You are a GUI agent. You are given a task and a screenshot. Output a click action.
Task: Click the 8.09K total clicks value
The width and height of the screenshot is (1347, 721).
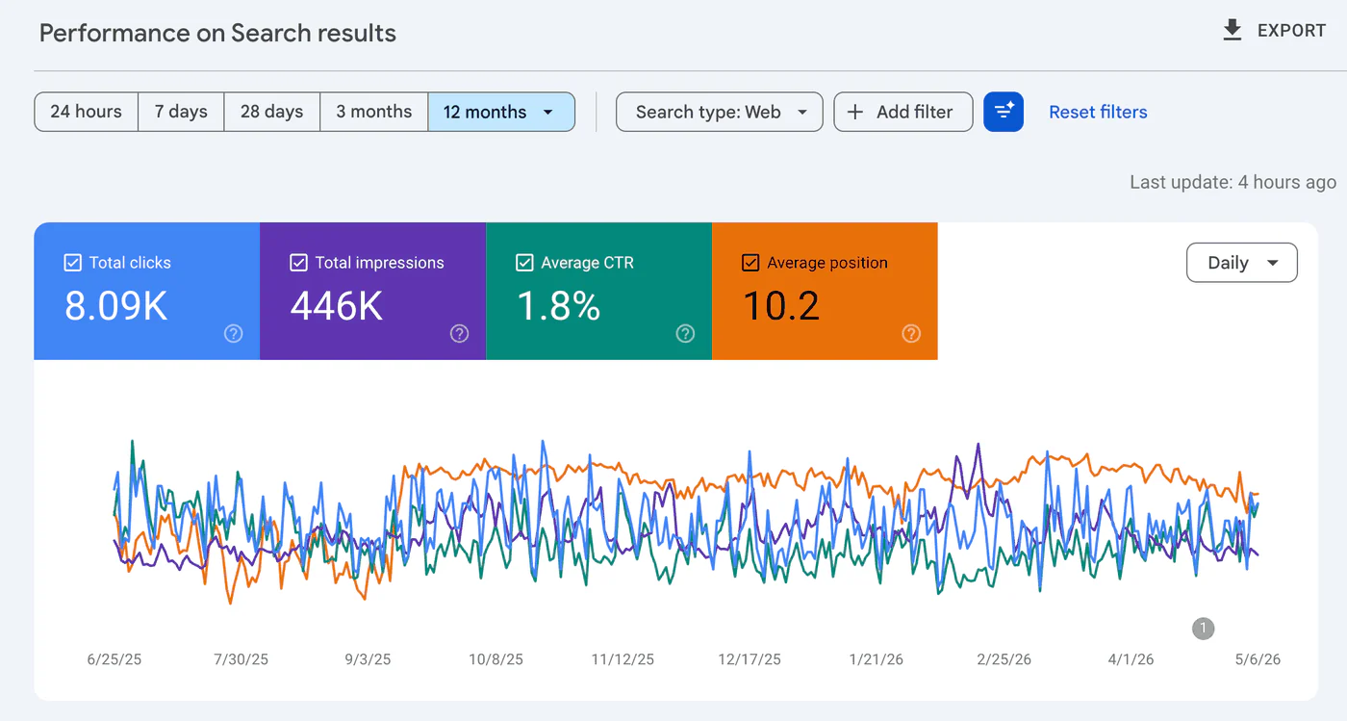(116, 306)
